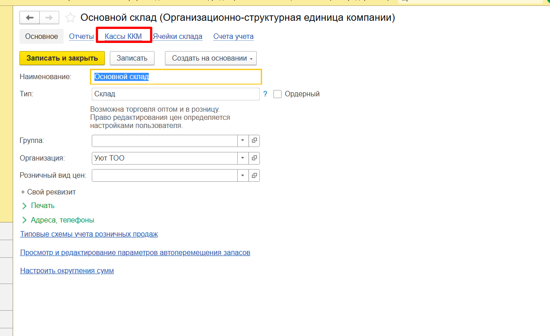Screen dimensions: 550x336
Task: Click the forward arrow navigation button
Action: (49, 18)
